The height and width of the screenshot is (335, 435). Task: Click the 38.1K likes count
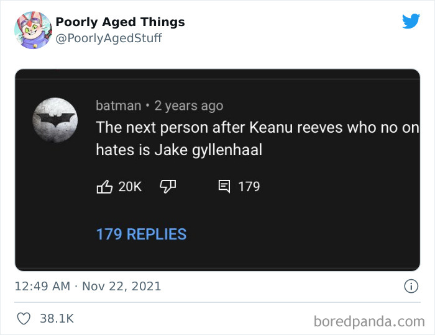[x=57, y=319]
